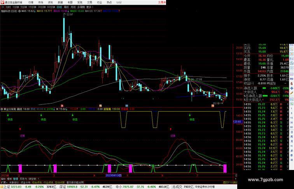Click the 管理 button in bottom bar
Screen dimensions: 294x189
point(16,179)
